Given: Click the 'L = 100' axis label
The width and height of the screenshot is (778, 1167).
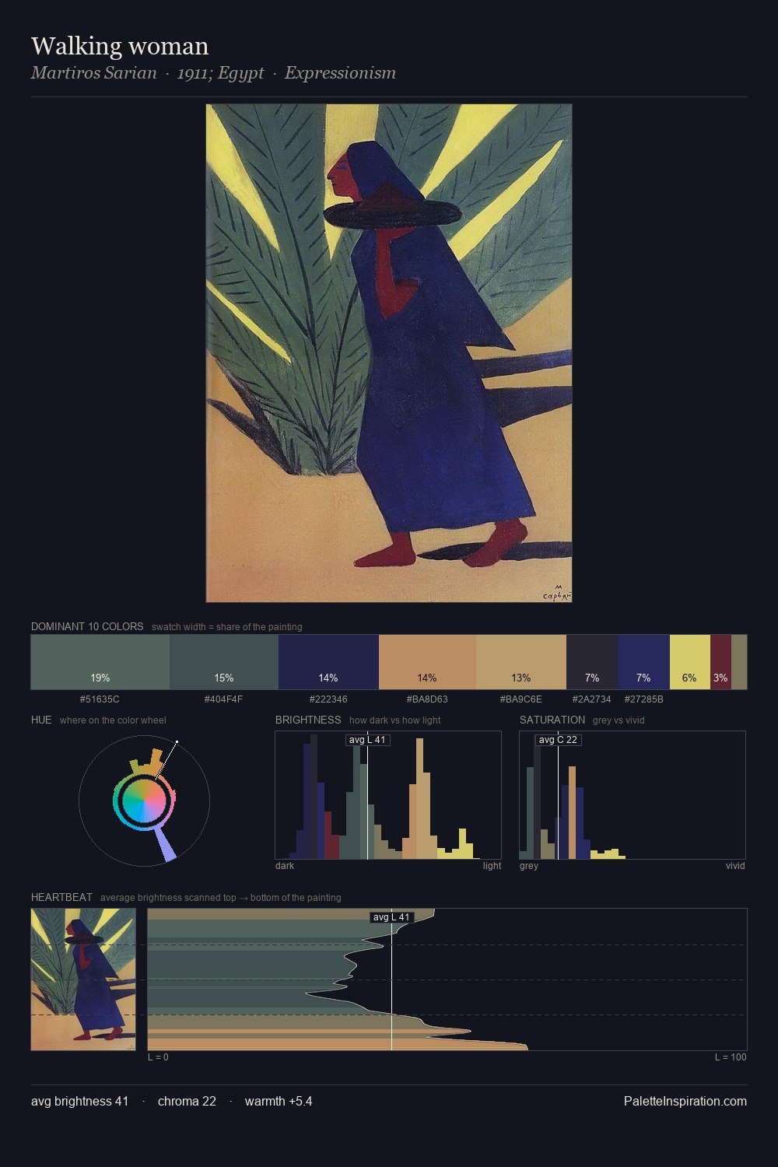Looking at the screenshot, I should point(731,1057).
